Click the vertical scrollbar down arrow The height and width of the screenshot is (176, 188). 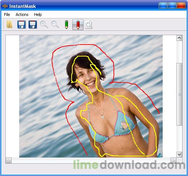coord(179,155)
